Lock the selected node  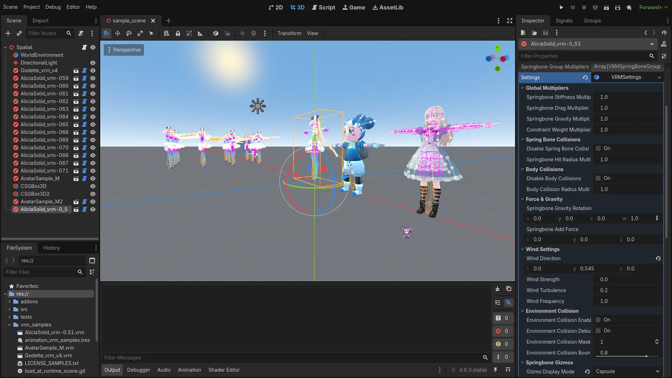click(x=178, y=33)
